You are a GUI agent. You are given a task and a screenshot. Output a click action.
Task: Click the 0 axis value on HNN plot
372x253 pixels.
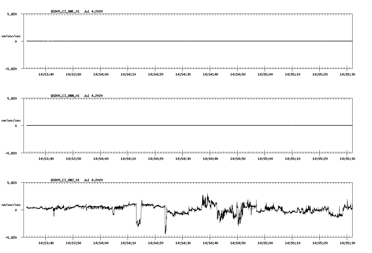16,126
